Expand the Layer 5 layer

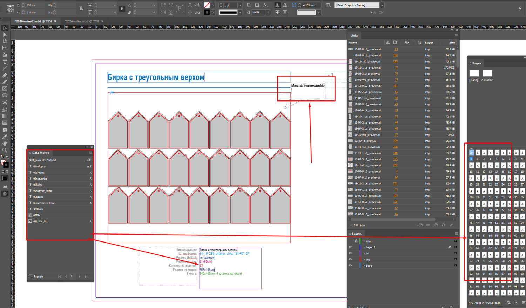tap(364, 247)
